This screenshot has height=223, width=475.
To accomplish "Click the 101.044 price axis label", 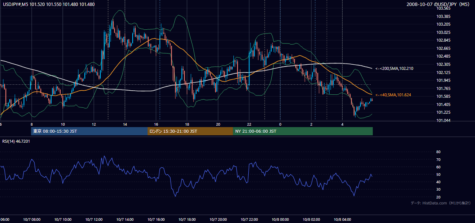I will pos(443,120).
